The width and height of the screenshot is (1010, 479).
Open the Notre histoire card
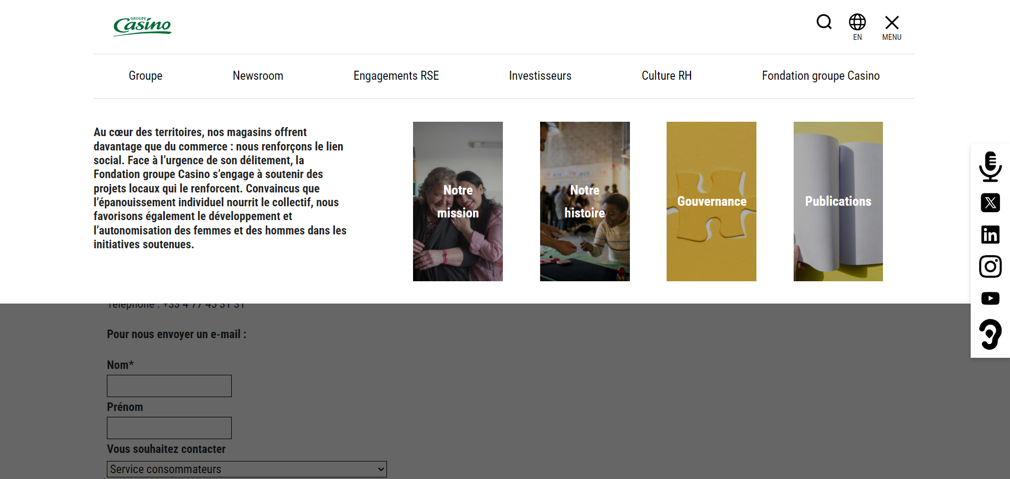pyautogui.click(x=585, y=201)
